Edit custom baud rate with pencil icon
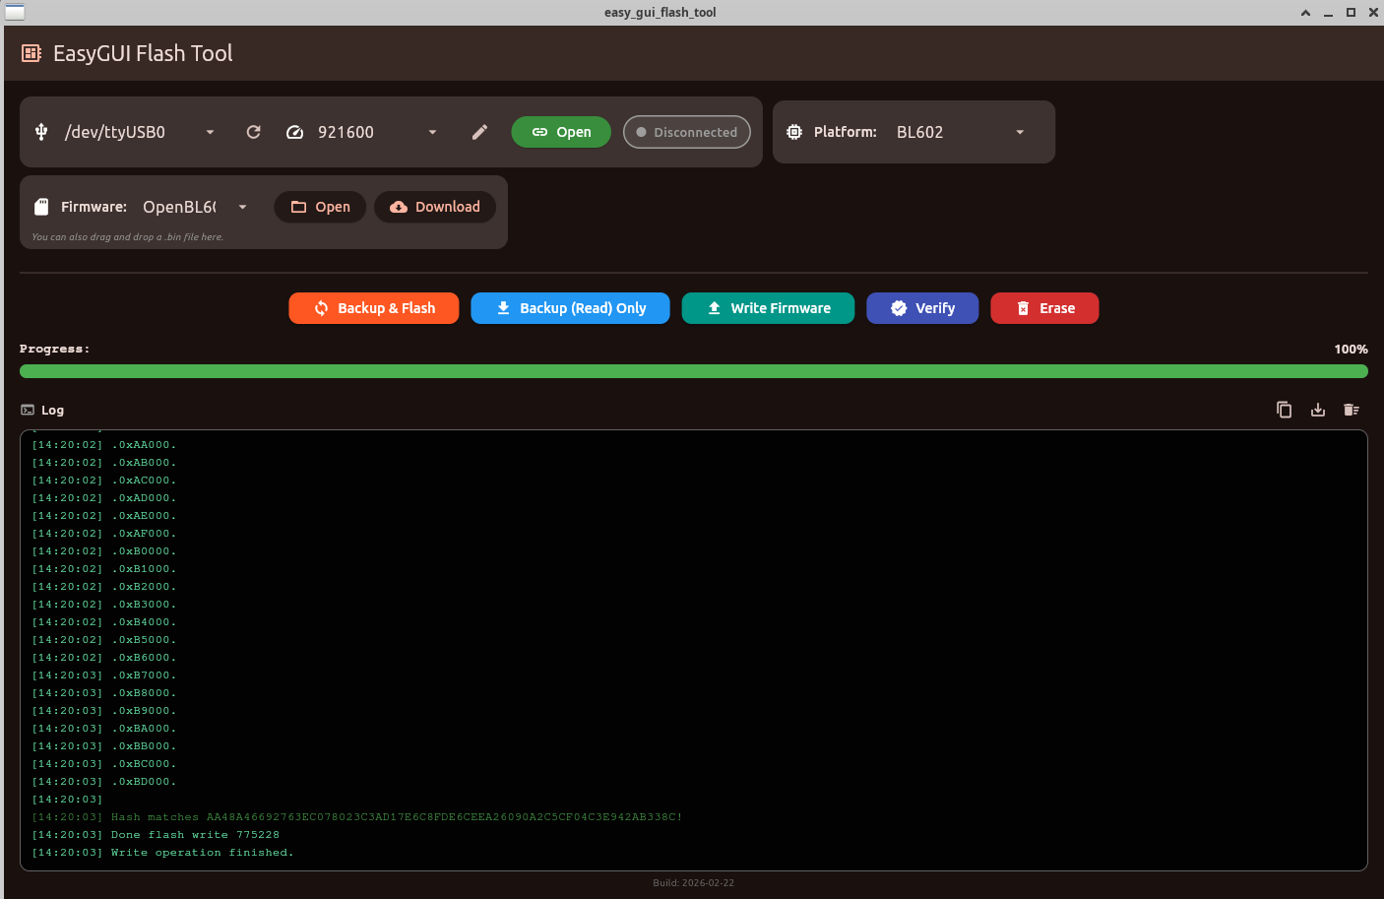 pos(480,132)
